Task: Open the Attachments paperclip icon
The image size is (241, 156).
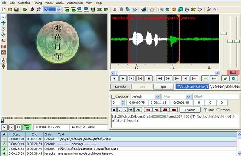Action: tap(128, 10)
